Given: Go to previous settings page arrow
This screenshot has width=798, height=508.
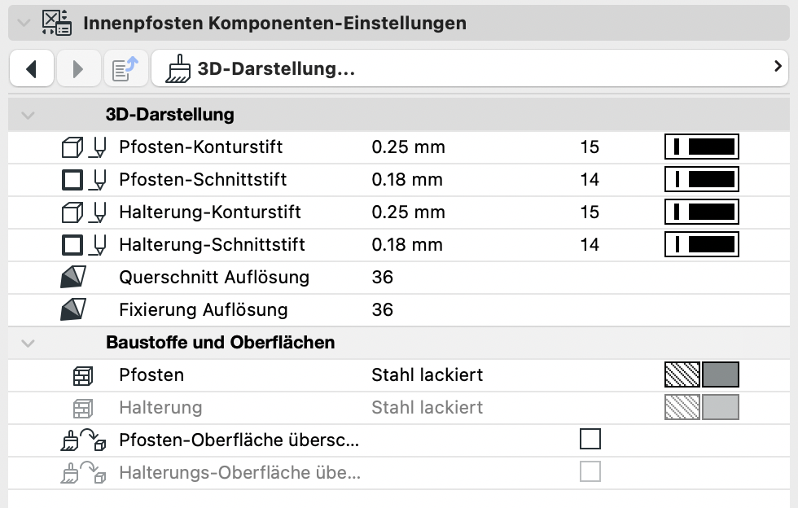Looking at the screenshot, I should 32,68.
